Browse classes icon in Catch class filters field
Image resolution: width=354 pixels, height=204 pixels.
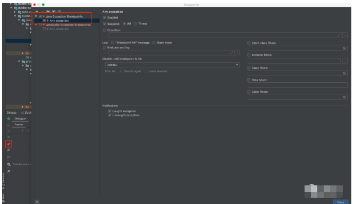(344, 48)
